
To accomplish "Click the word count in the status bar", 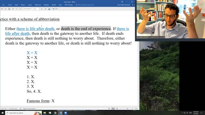I will [x=13, y=109].
